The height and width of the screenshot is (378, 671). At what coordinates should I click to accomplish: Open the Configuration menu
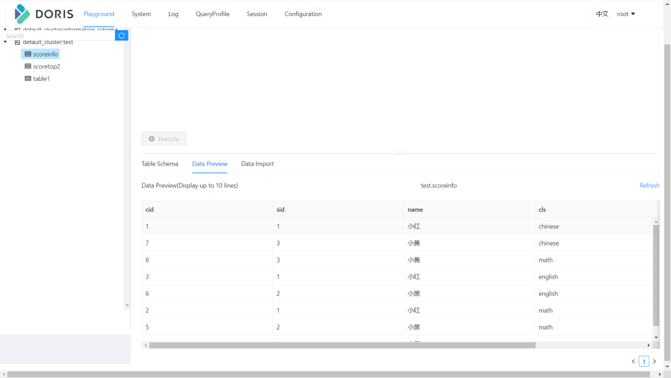coord(303,14)
